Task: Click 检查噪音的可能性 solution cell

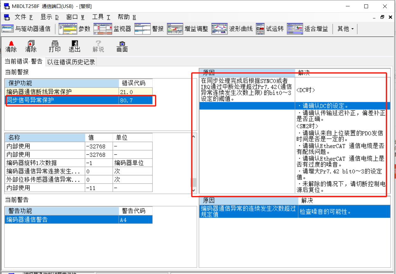Action: 344,211
